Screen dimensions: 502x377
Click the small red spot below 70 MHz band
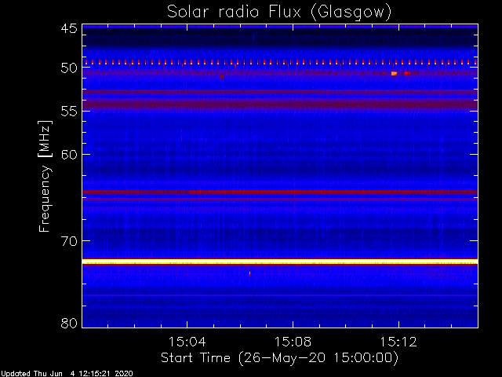(249, 274)
